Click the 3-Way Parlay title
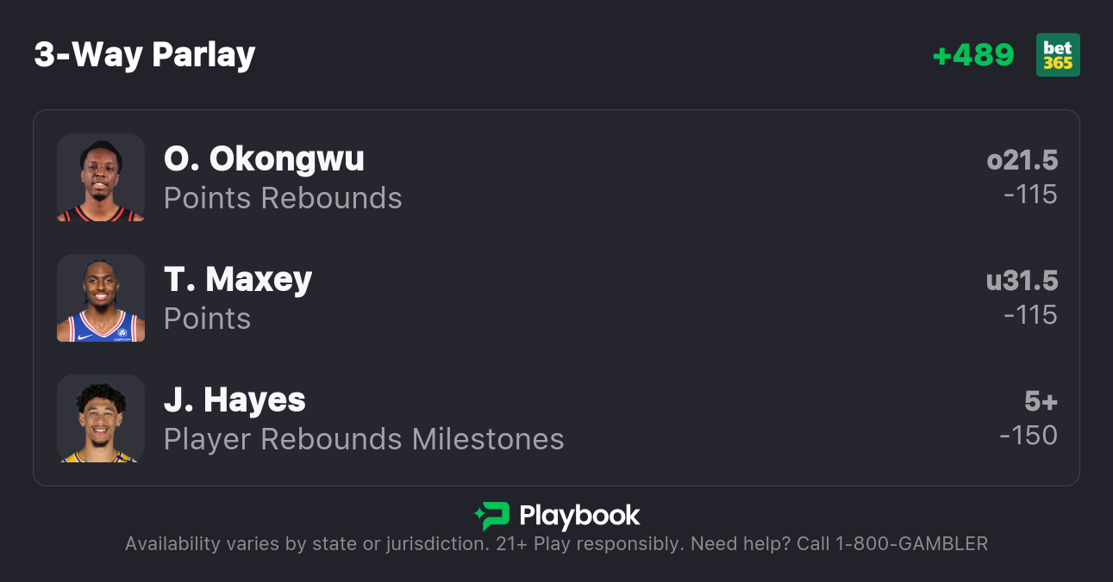This screenshot has height=582, width=1113. 145,55
